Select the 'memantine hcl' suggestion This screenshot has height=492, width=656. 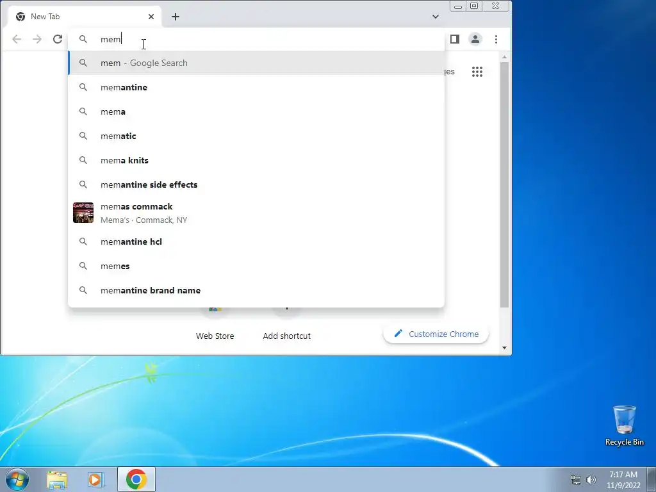(256, 242)
